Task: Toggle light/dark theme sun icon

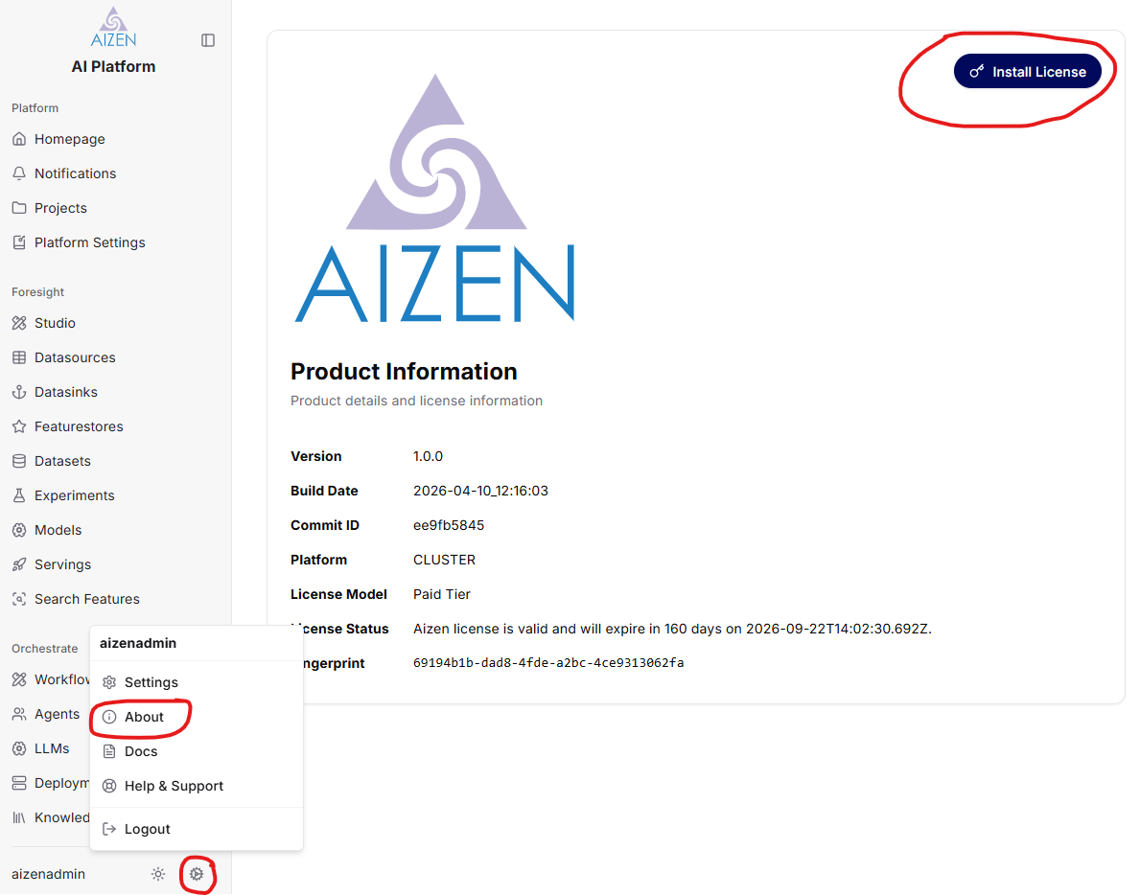Action: pyautogui.click(x=158, y=874)
